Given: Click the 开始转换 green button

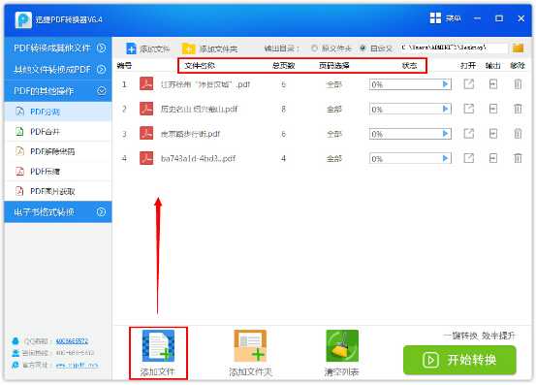Looking at the screenshot, I should pos(459,360).
